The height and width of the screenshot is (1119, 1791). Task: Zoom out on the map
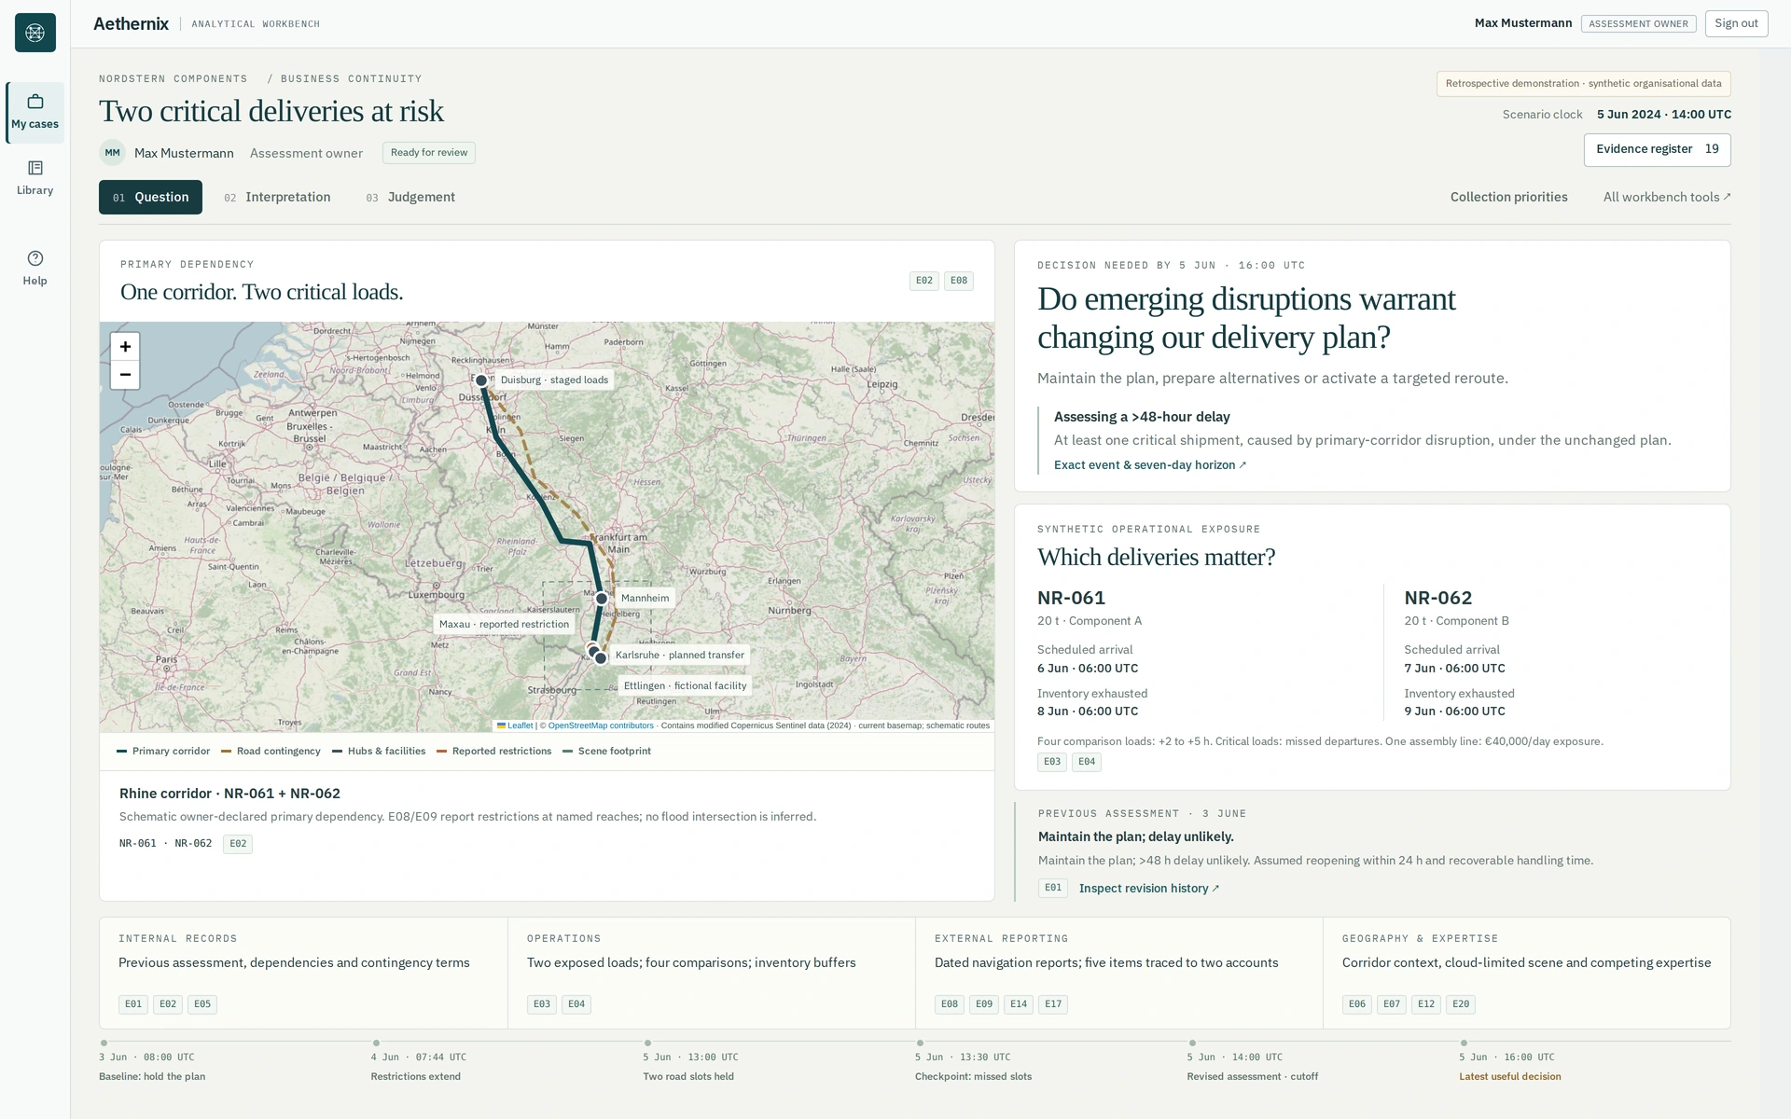click(125, 375)
